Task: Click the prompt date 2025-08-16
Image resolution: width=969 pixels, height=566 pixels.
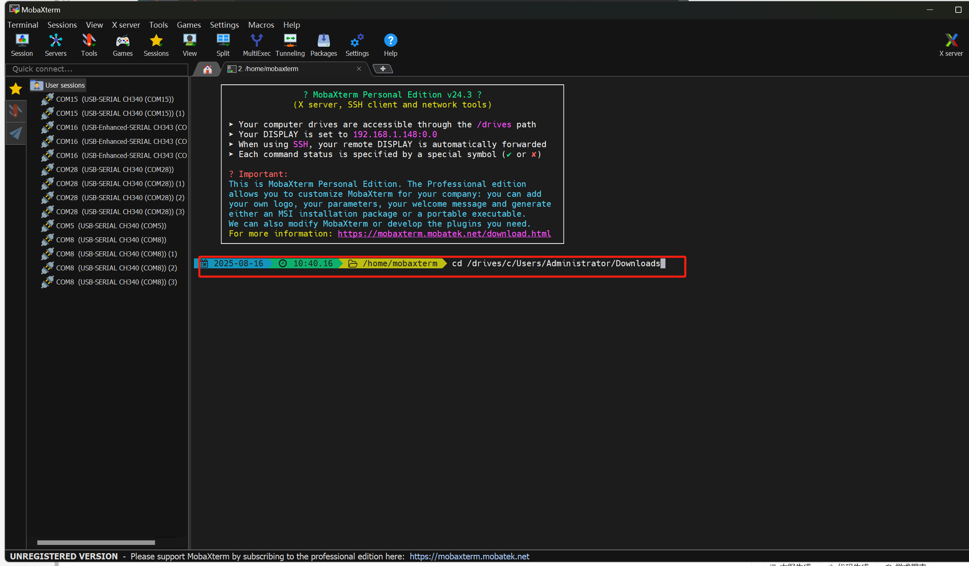Action: pyautogui.click(x=238, y=263)
